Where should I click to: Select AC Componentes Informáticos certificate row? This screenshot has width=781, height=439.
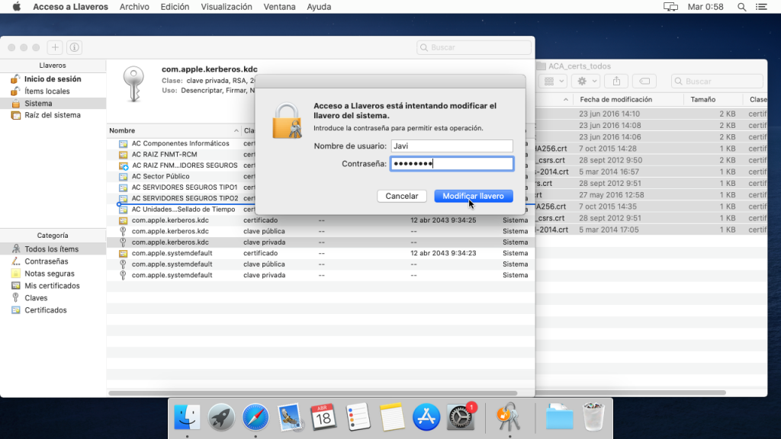pos(180,143)
